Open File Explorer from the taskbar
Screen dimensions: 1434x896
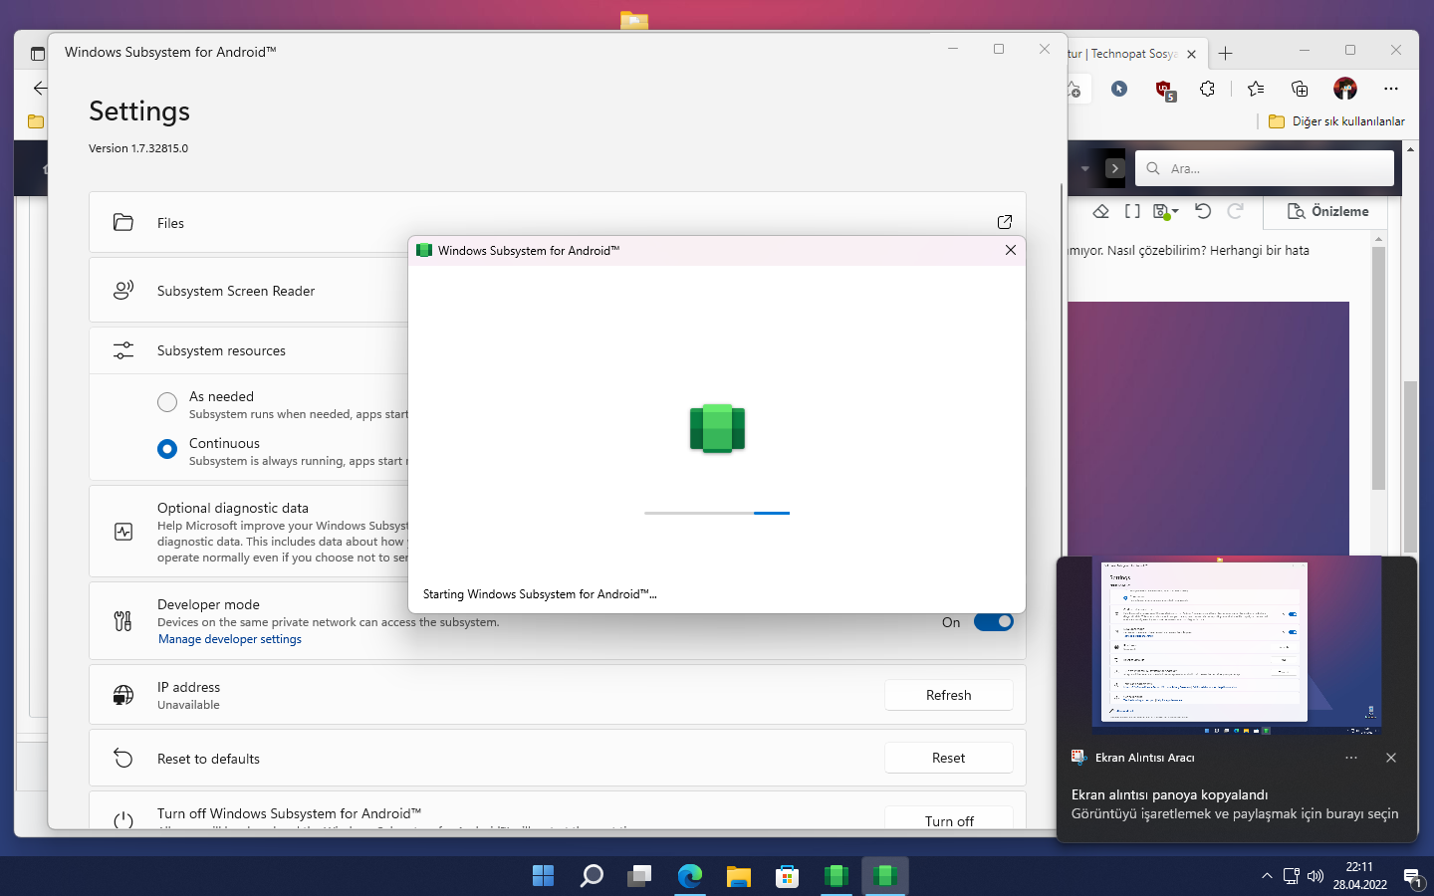click(x=738, y=875)
